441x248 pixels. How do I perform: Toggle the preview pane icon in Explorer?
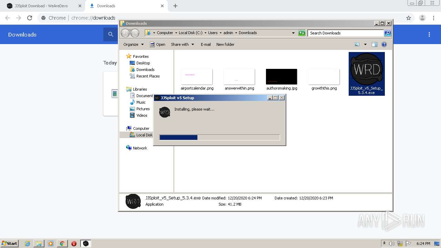point(375,44)
